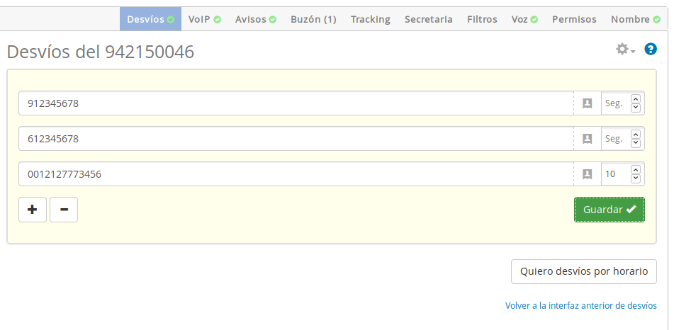Screen dimensions: 674x330
Task: Follow Volver a la interfaz anterior link
Action: (580, 306)
